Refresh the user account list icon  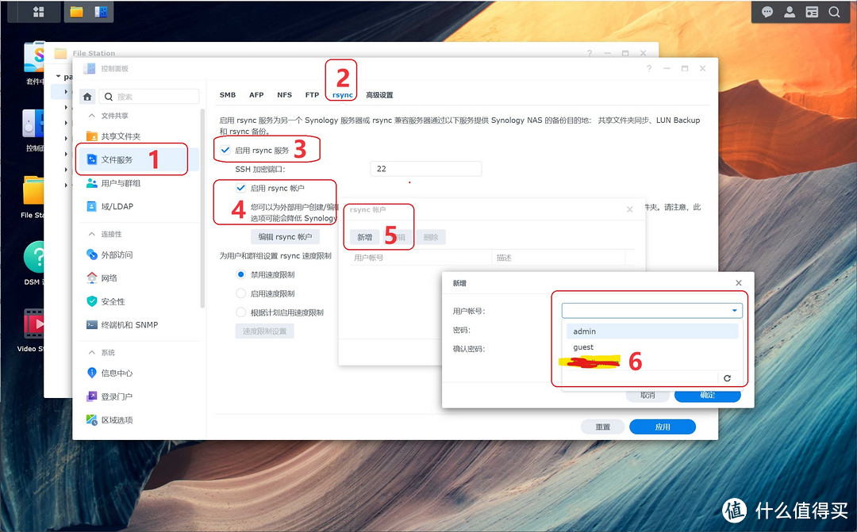tap(727, 378)
